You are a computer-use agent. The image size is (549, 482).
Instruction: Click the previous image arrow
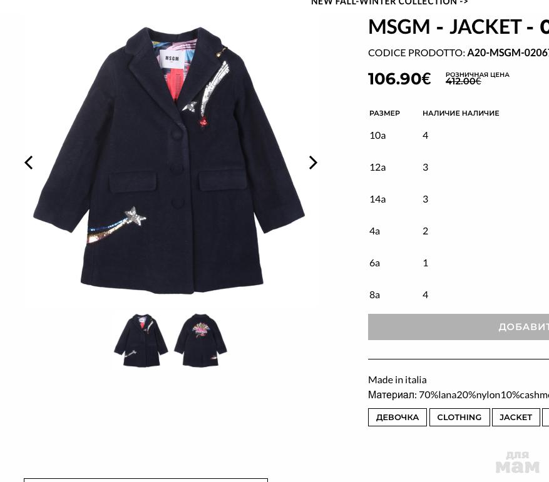(29, 163)
